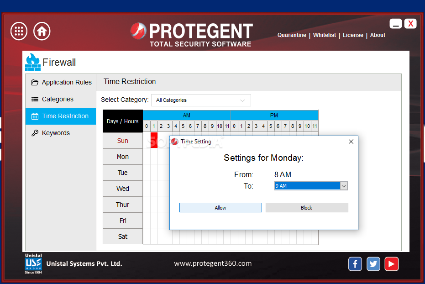Viewport: 425px width, 284px height.
Task: Open the About page
Action: click(x=378, y=35)
